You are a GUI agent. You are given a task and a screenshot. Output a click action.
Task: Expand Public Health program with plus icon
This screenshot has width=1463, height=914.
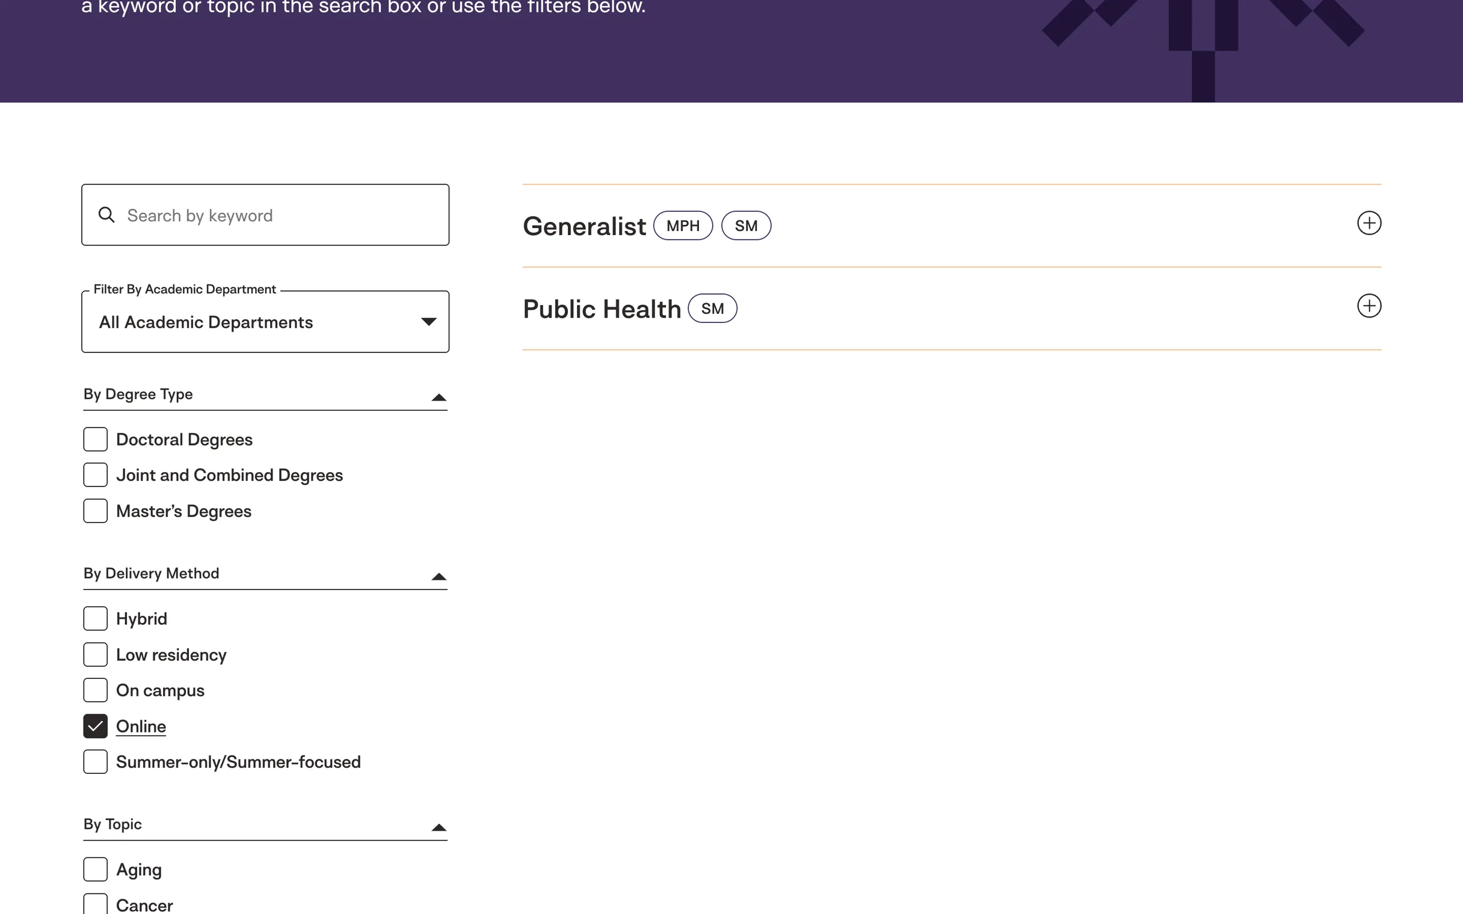coord(1369,306)
